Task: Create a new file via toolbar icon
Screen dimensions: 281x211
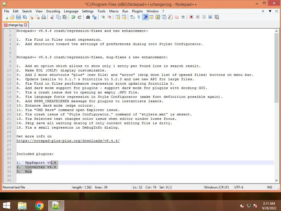Action: click(6, 17)
